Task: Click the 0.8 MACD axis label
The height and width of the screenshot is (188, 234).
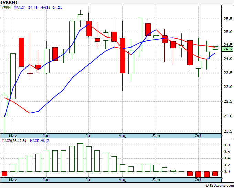Action: coord(227,145)
